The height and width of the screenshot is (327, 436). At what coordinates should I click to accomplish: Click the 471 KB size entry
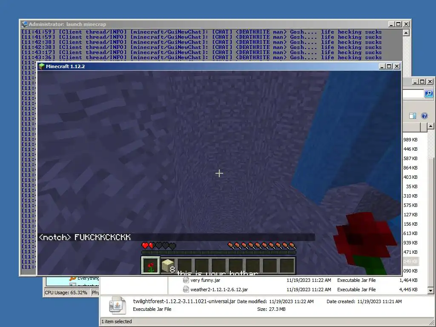point(411,252)
